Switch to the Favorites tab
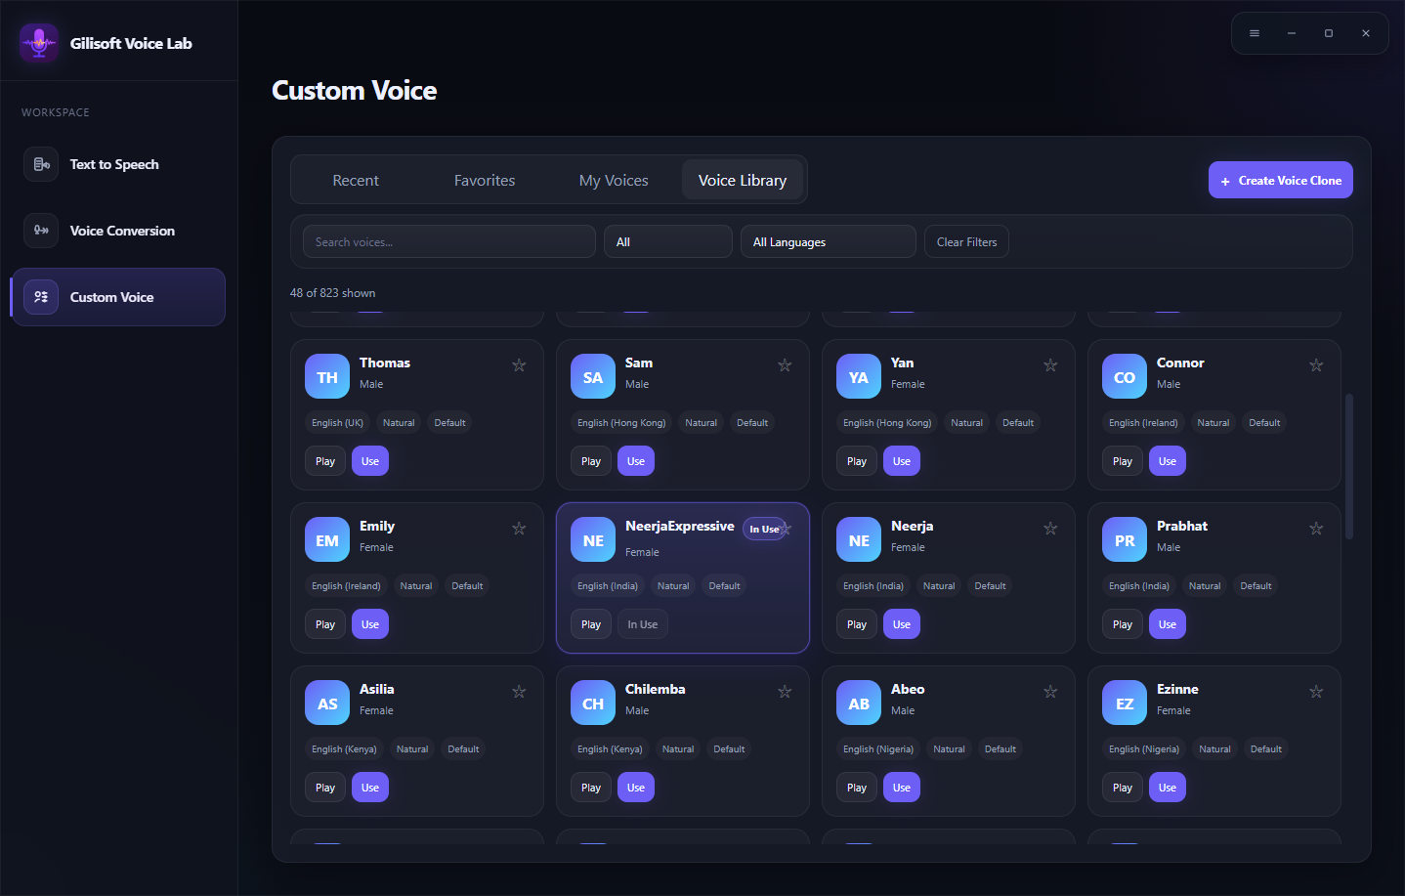 pyautogui.click(x=485, y=180)
